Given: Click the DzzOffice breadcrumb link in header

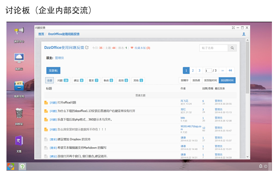Looking at the screenshot, I should (64, 34).
